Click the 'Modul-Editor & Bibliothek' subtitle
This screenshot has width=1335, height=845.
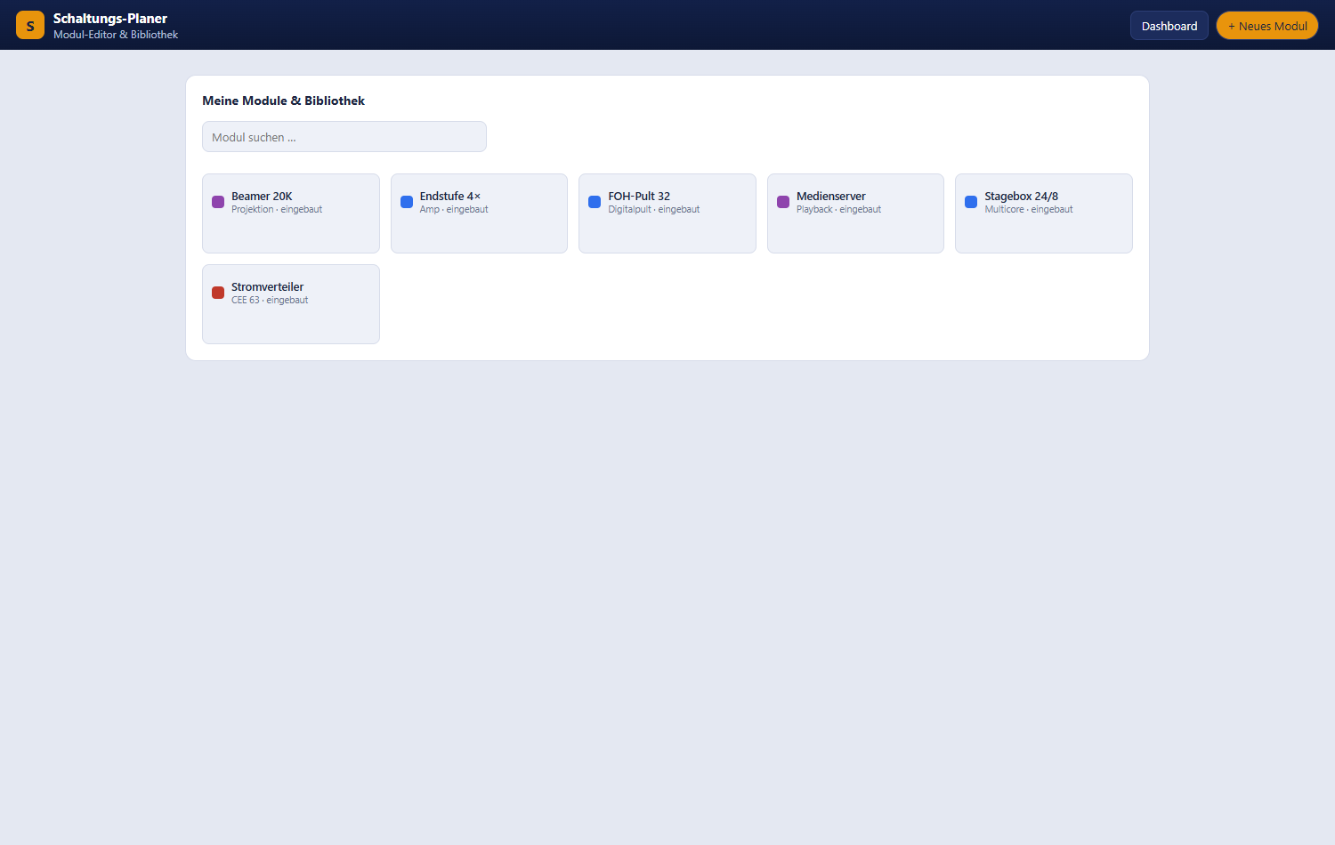click(116, 35)
